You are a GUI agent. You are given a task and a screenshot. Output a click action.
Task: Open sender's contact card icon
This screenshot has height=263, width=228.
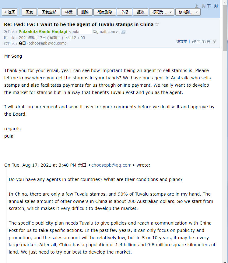point(123,31)
